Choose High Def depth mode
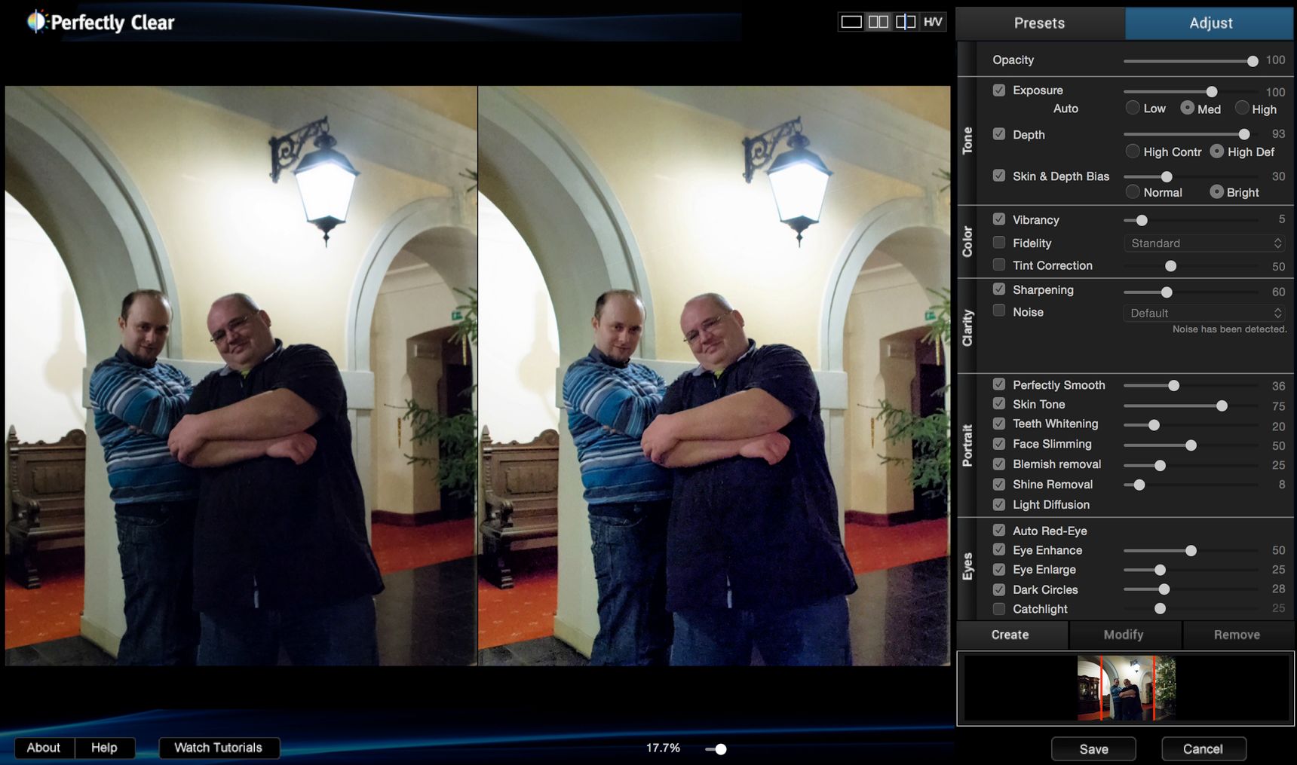 pos(1216,151)
